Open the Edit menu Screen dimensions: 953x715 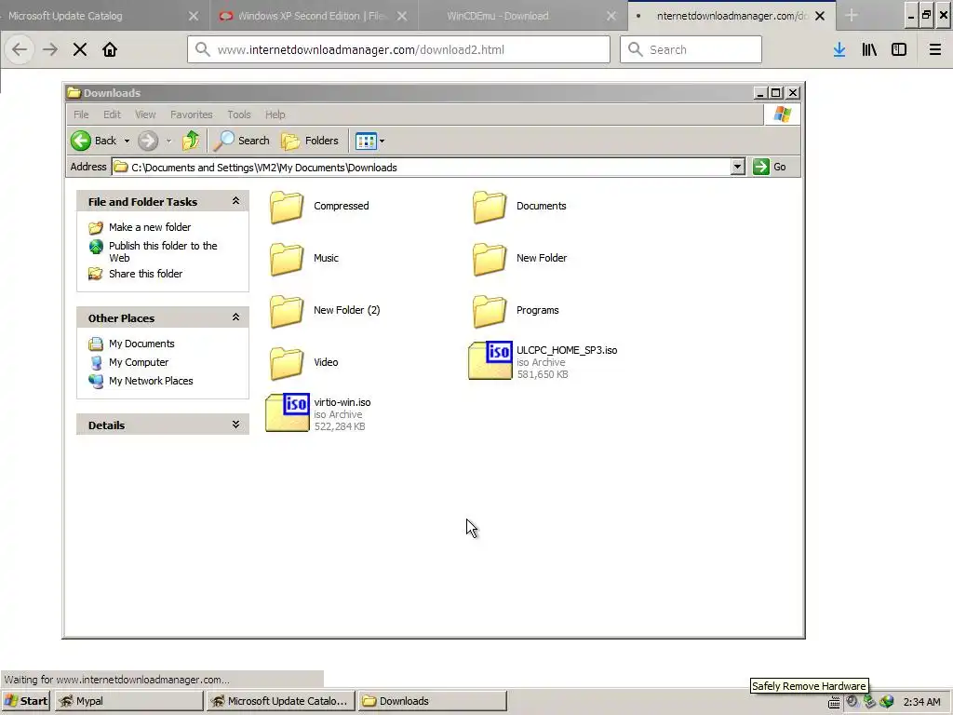(x=112, y=115)
